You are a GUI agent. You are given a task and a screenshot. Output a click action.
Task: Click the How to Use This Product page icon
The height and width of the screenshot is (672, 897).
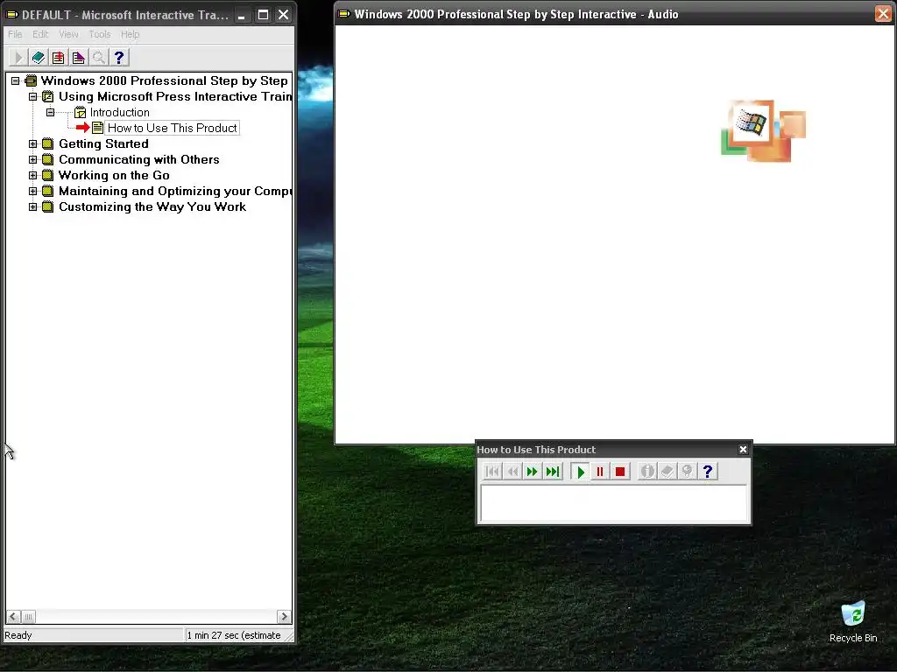(98, 128)
